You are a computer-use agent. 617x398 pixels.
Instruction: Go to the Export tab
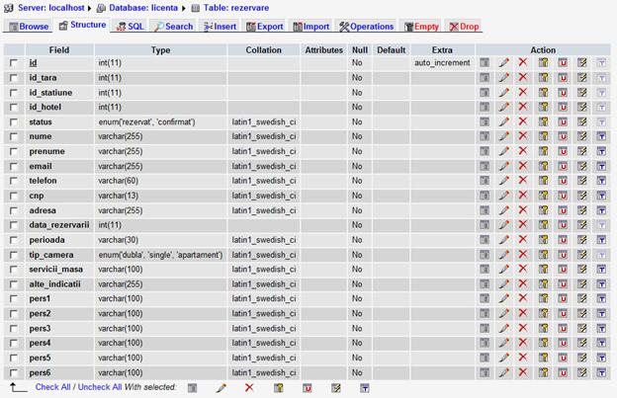coord(264,26)
